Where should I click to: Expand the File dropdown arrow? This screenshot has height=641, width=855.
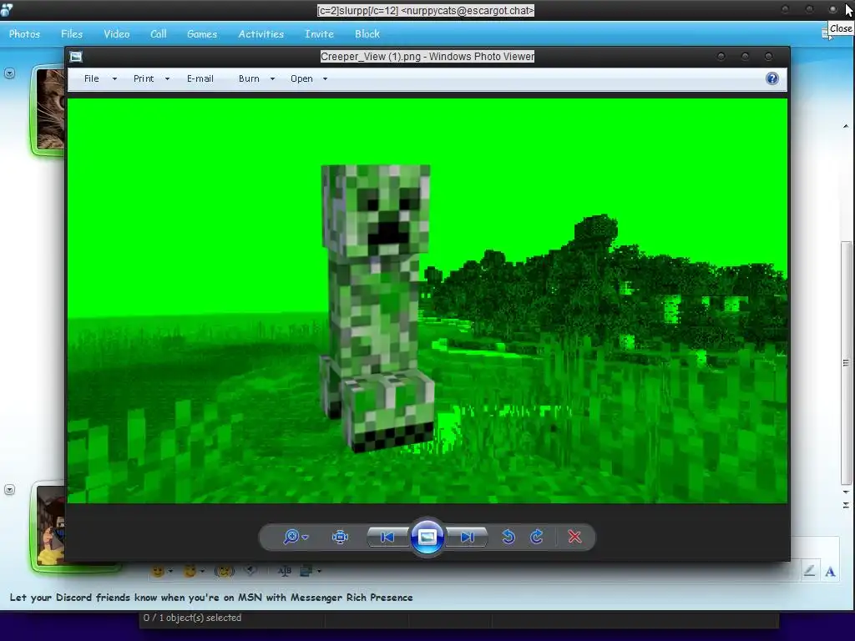(x=114, y=79)
